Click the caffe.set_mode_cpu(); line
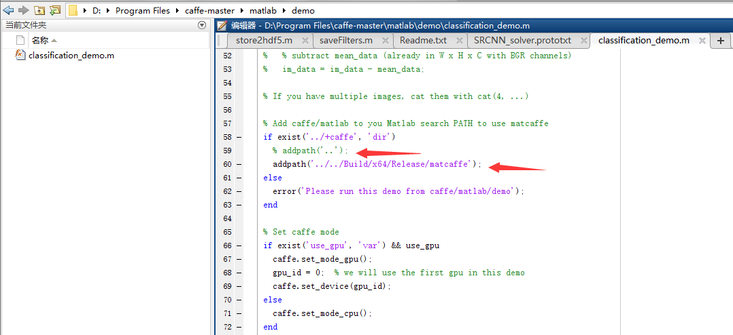Screen dimensions: 733x335 [322, 313]
